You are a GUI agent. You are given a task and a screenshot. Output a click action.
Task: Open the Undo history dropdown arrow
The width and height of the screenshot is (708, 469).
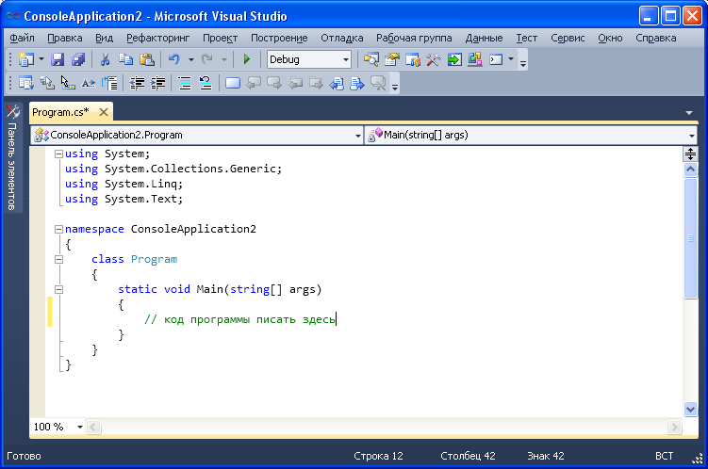191,59
